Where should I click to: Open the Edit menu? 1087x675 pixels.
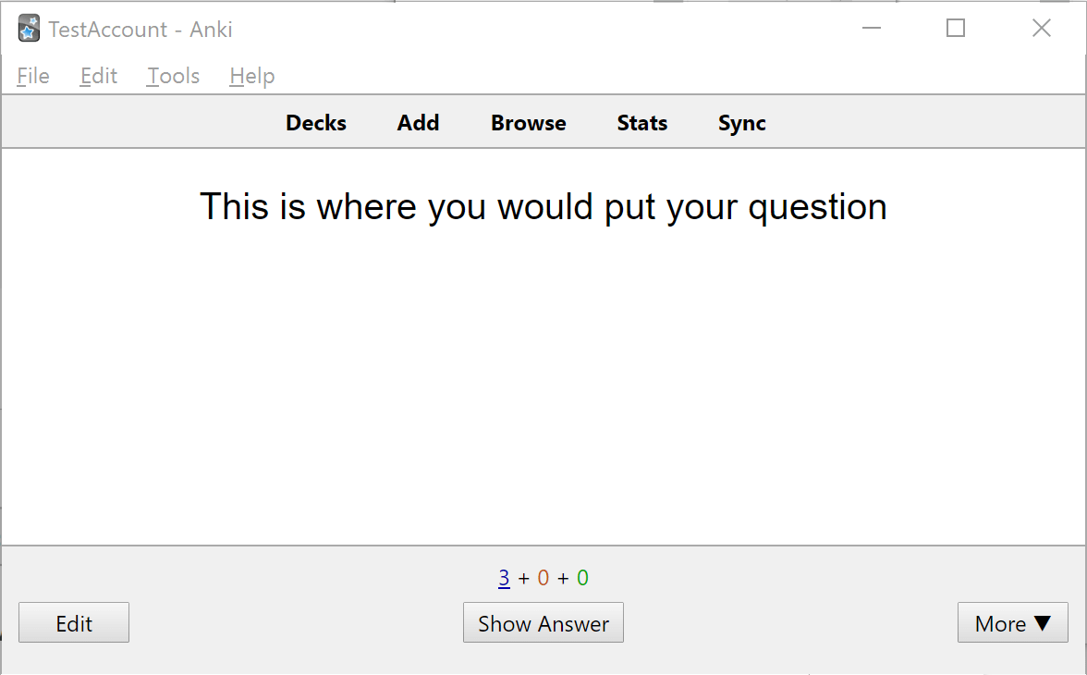98,76
